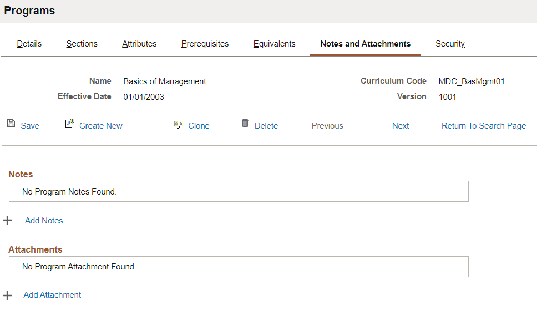The image size is (537, 311).
Task: Click the Programs page title
Action: pos(29,11)
